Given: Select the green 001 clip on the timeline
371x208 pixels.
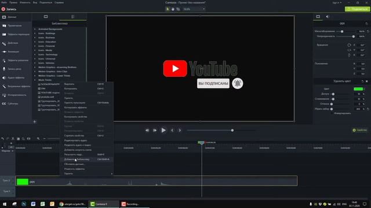Looking at the screenshot, I should pyautogui.click(x=157, y=181).
